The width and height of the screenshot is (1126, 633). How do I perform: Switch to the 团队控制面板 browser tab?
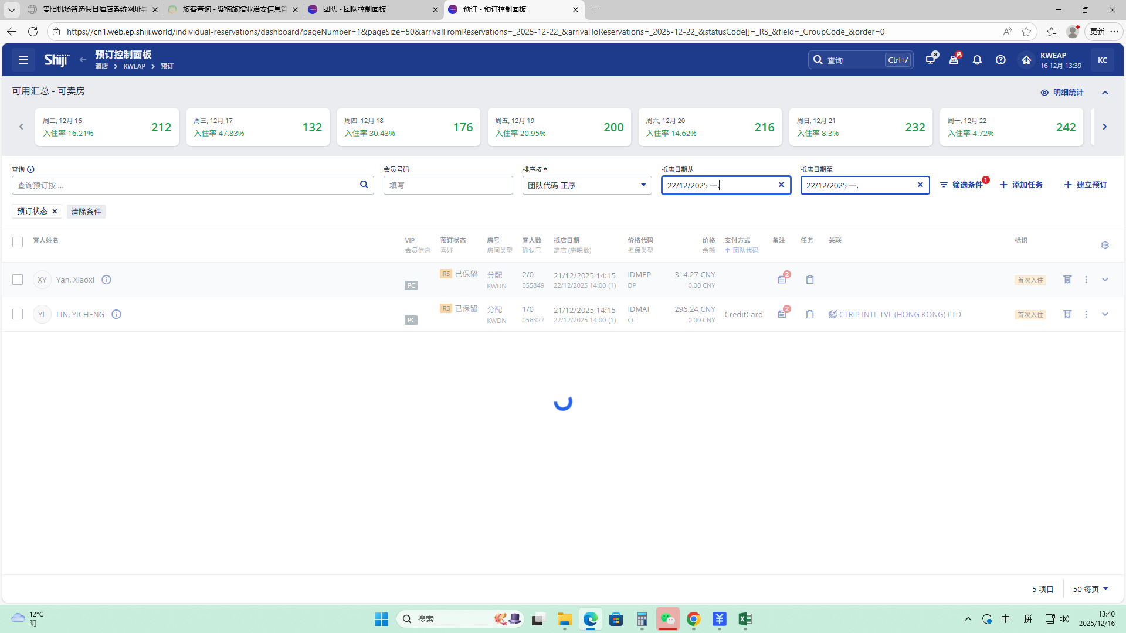(364, 9)
